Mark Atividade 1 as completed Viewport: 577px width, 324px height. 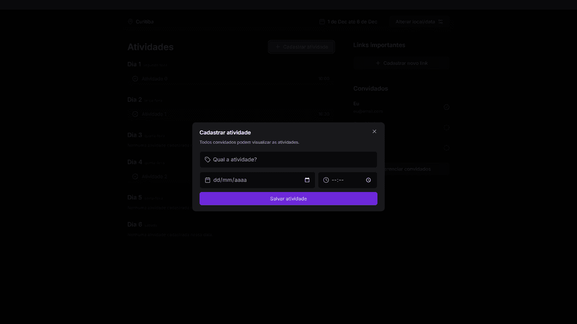[x=135, y=114]
